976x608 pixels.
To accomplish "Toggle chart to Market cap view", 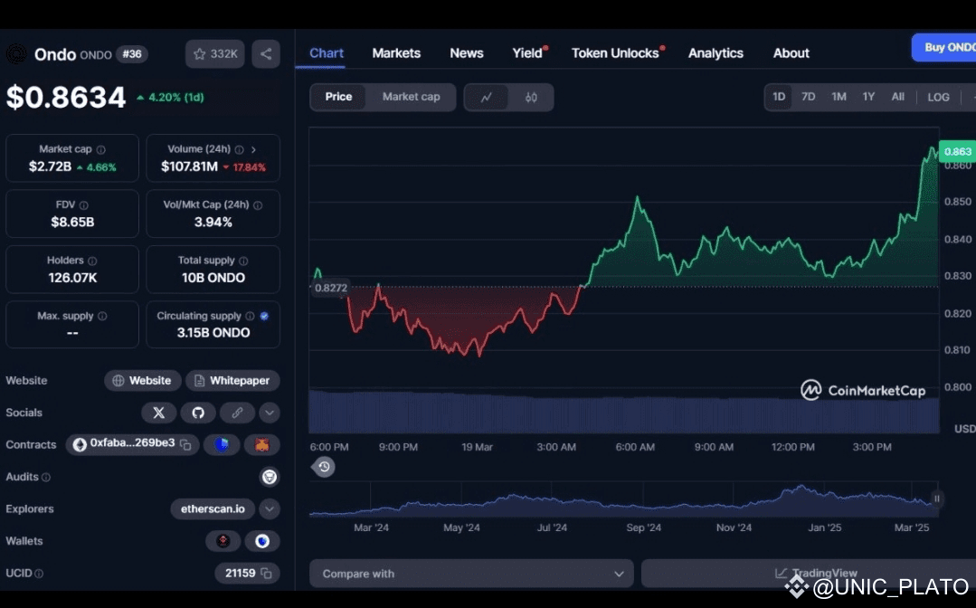I will (411, 97).
